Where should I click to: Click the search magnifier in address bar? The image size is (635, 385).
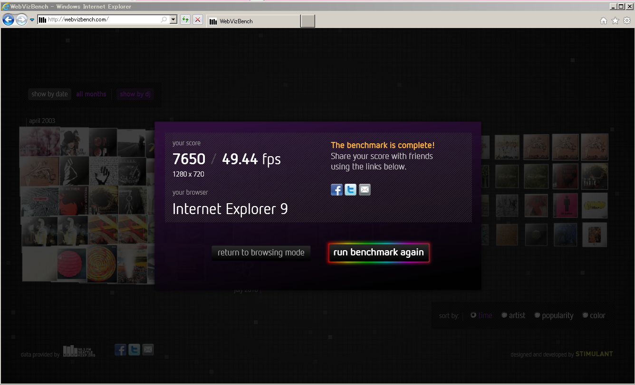[164, 19]
